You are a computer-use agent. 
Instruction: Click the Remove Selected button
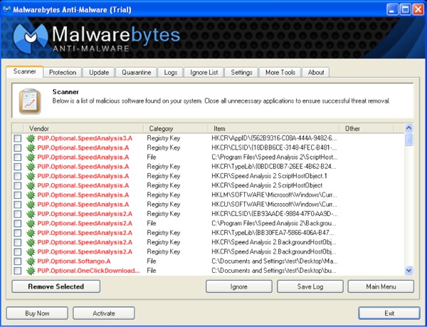coord(56,286)
